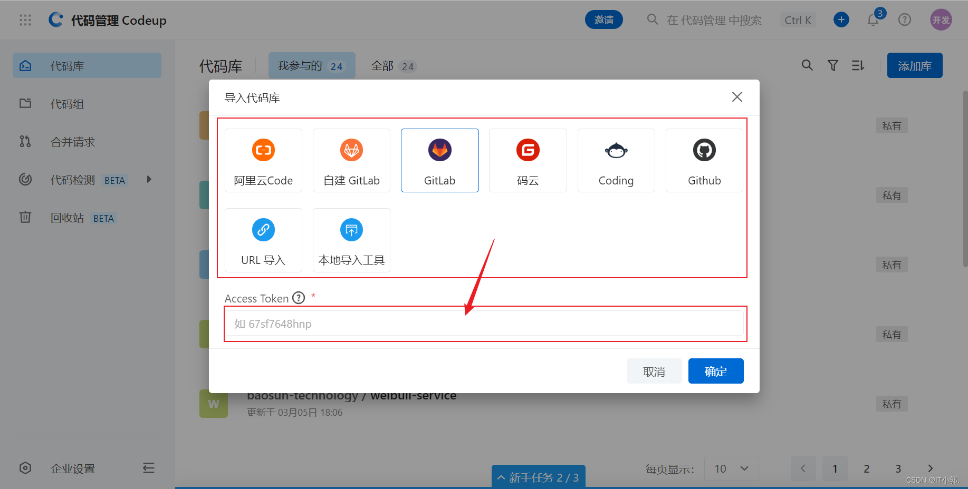This screenshot has height=489, width=968.
Task: Select the 阿里云Code import source
Action: (x=263, y=160)
